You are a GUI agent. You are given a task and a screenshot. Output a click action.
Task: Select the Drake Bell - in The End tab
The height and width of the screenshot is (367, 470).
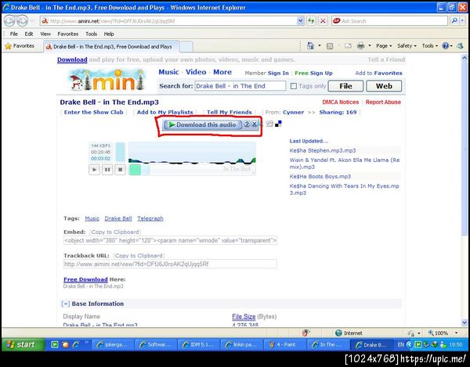coord(111,46)
